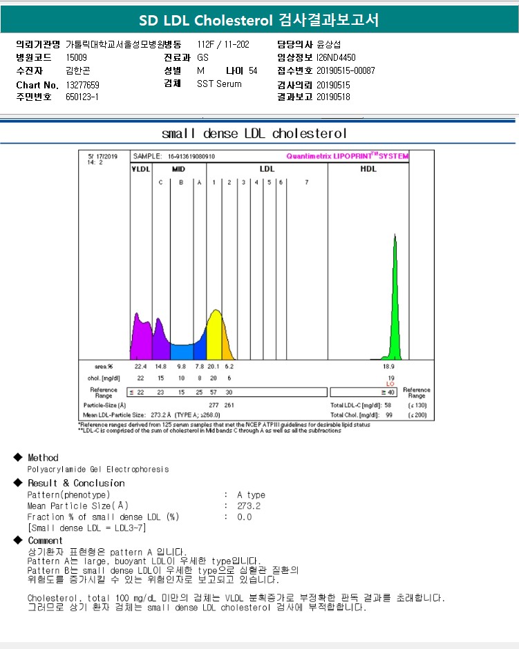Select the '[Small dense LDL = LDL3~7]' note
519x649 pixels.
coord(86,528)
